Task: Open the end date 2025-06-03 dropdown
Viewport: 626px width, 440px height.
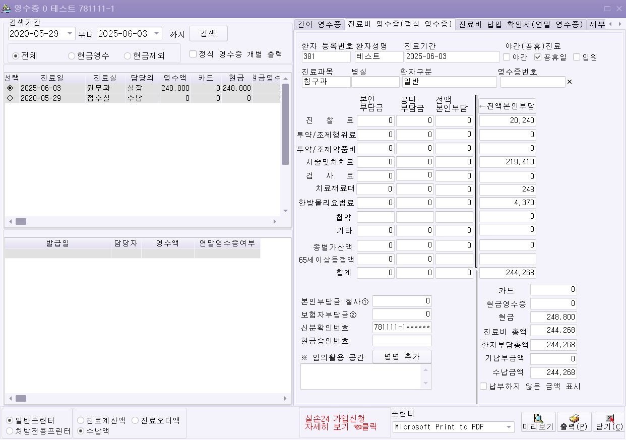Action: click(x=157, y=34)
